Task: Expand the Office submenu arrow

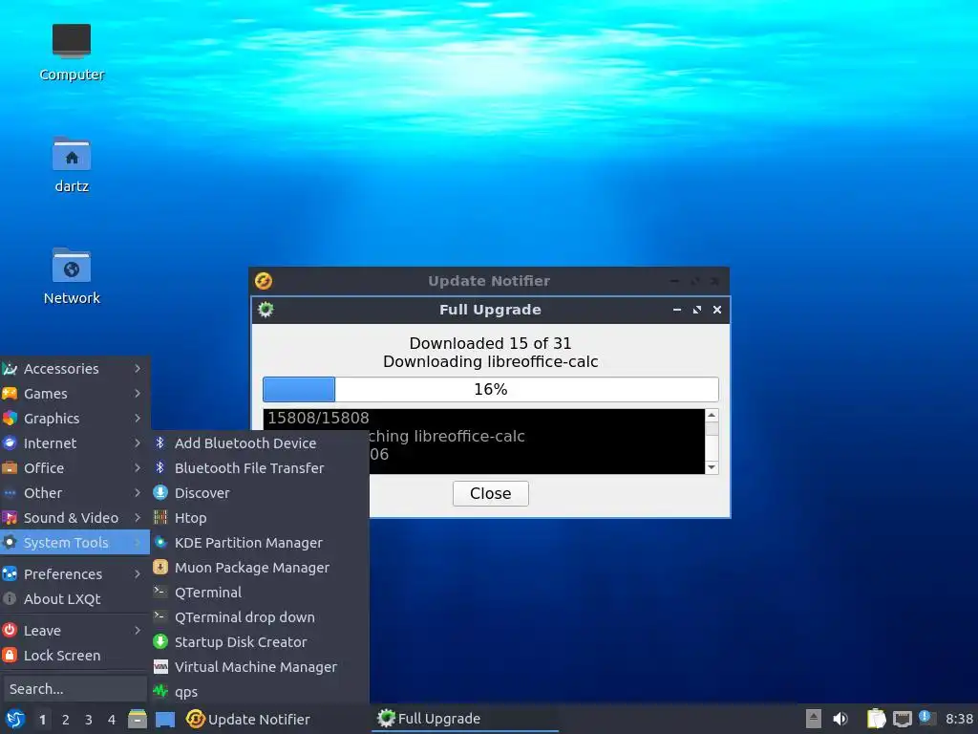Action: coord(138,468)
